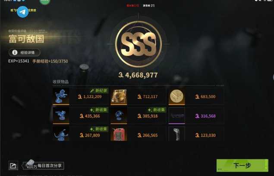Select the grey handheld device worth 123,030

pyautogui.click(x=176, y=134)
